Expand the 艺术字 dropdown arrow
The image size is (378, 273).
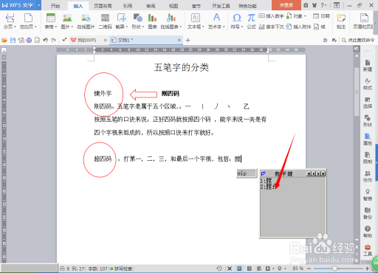[x=224, y=27]
